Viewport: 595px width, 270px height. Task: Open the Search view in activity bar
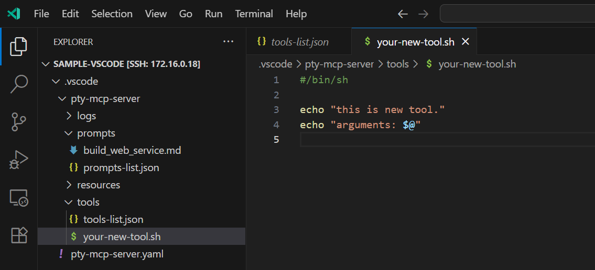[18, 84]
